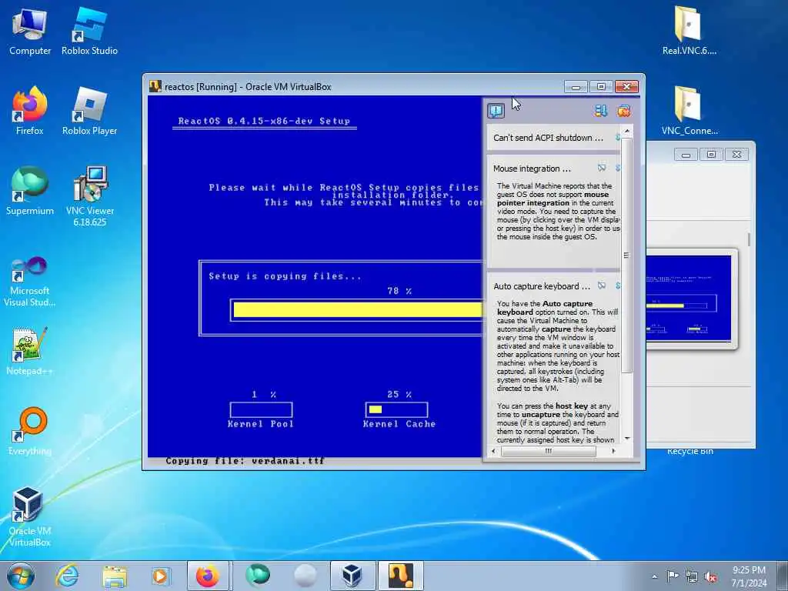Minimize the reactos VirtualBox window
Image resolution: width=788 pixels, height=591 pixels.
[576, 86]
